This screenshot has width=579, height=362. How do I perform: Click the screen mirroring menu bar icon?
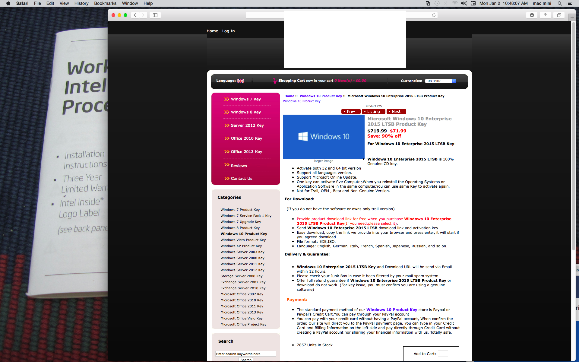click(428, 3)
